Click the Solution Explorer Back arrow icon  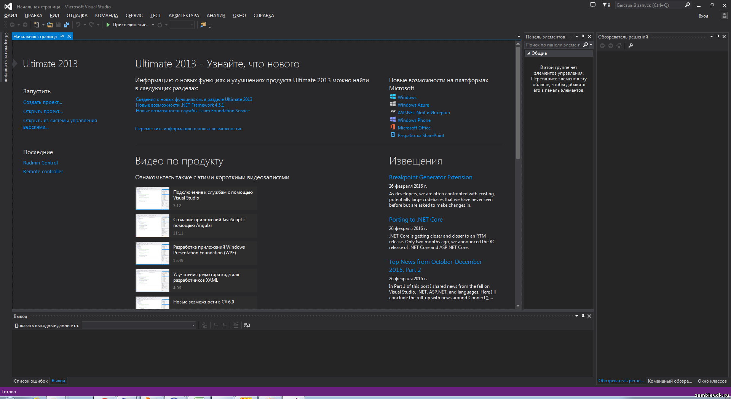pos(602,46)
